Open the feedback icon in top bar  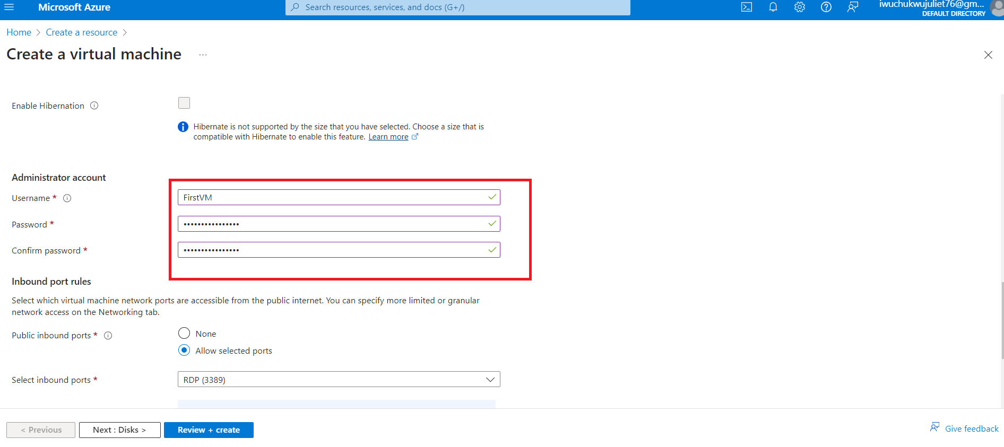853,7
